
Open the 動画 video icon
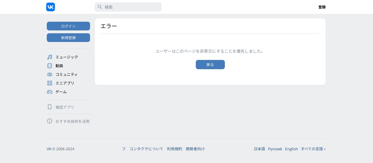coord(50,66)
